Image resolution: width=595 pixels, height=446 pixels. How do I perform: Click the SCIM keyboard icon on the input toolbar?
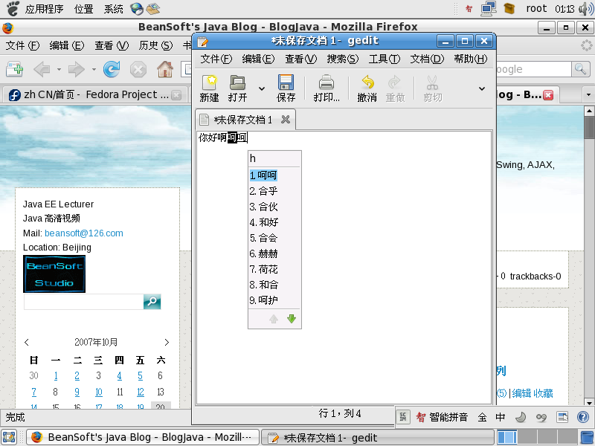pyautogui.click(x=403, y=417)
